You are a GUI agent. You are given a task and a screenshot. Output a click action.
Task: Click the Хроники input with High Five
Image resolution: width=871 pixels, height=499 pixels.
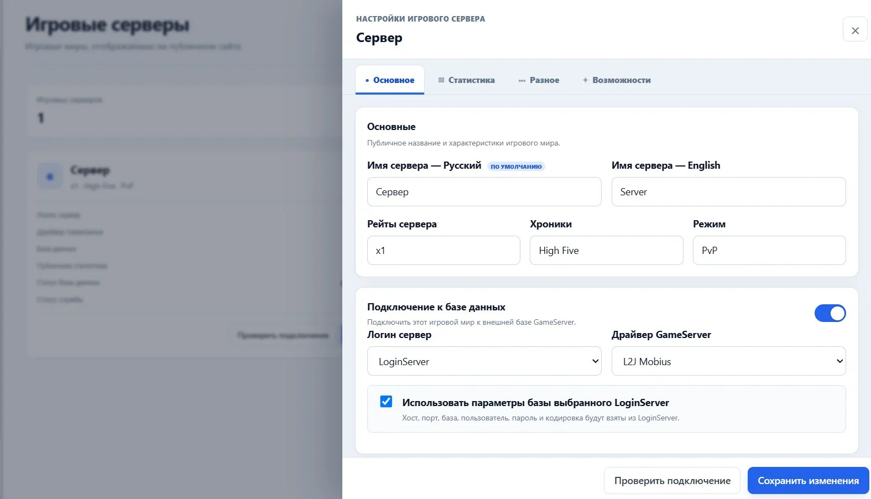[606, 251]
